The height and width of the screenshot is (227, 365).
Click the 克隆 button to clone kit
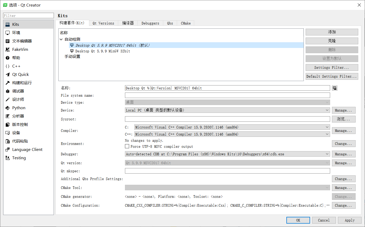[x=332, y=41]
